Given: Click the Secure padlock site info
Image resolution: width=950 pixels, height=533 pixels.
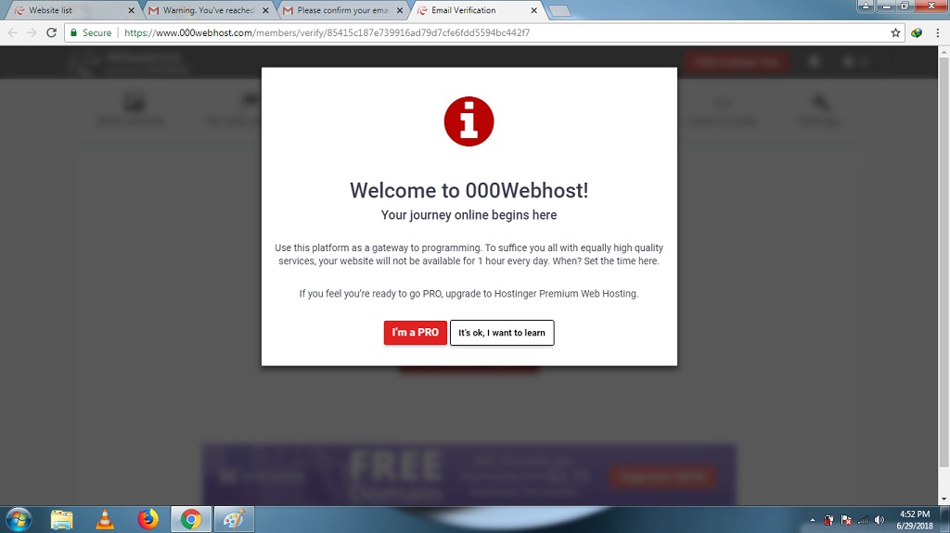Looking at the screenshot, I should tap(91, 32).
